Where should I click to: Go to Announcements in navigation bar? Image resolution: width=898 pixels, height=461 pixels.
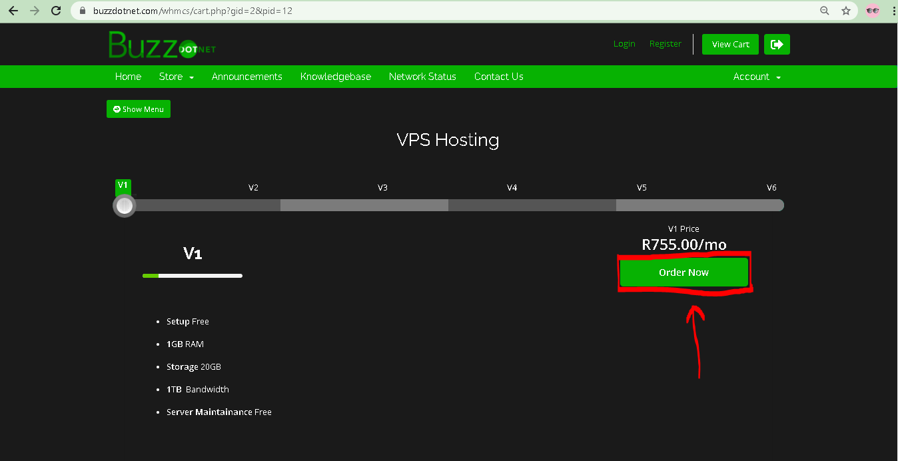click(x=247, y=77)
